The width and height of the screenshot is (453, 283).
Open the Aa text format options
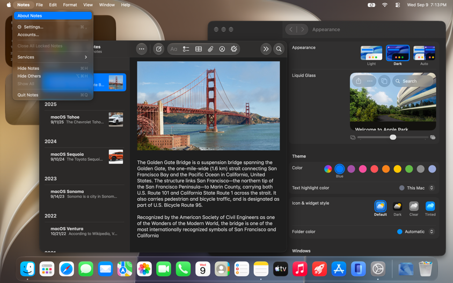point(173,49)
